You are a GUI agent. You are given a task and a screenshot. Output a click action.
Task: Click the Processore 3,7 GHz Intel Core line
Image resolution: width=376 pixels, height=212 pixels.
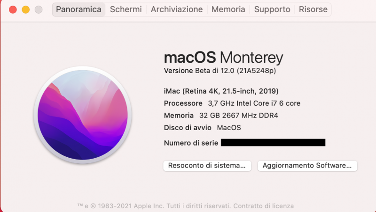tap(232, 103)
